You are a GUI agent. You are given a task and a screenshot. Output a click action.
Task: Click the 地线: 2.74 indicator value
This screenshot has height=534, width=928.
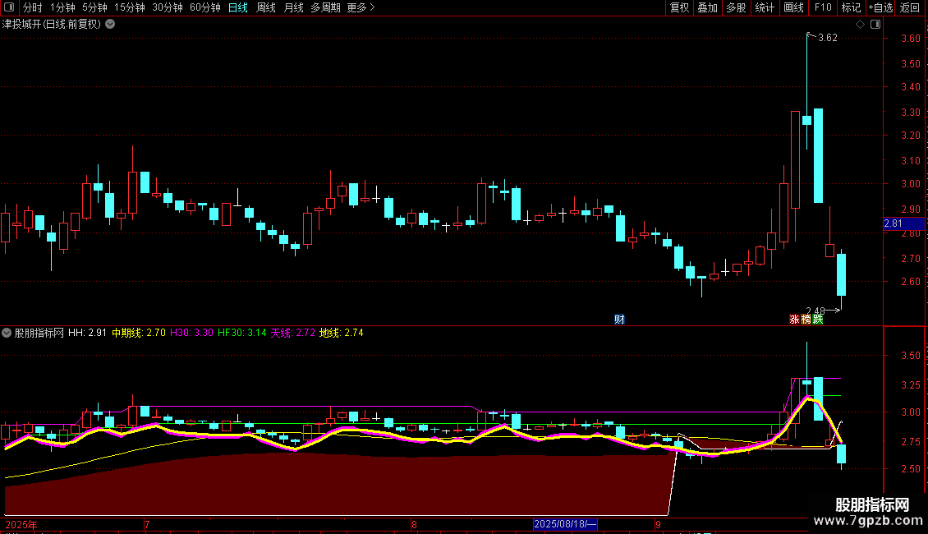click(x=342, y=333)
